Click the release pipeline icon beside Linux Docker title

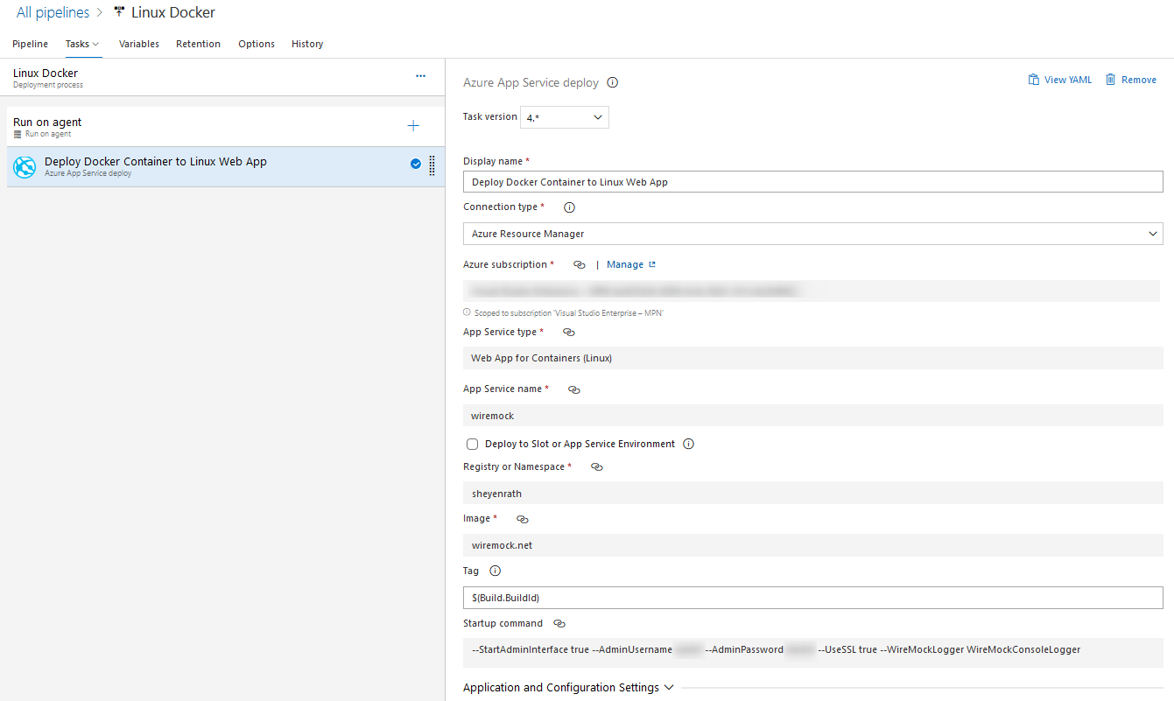click(119, 12)
